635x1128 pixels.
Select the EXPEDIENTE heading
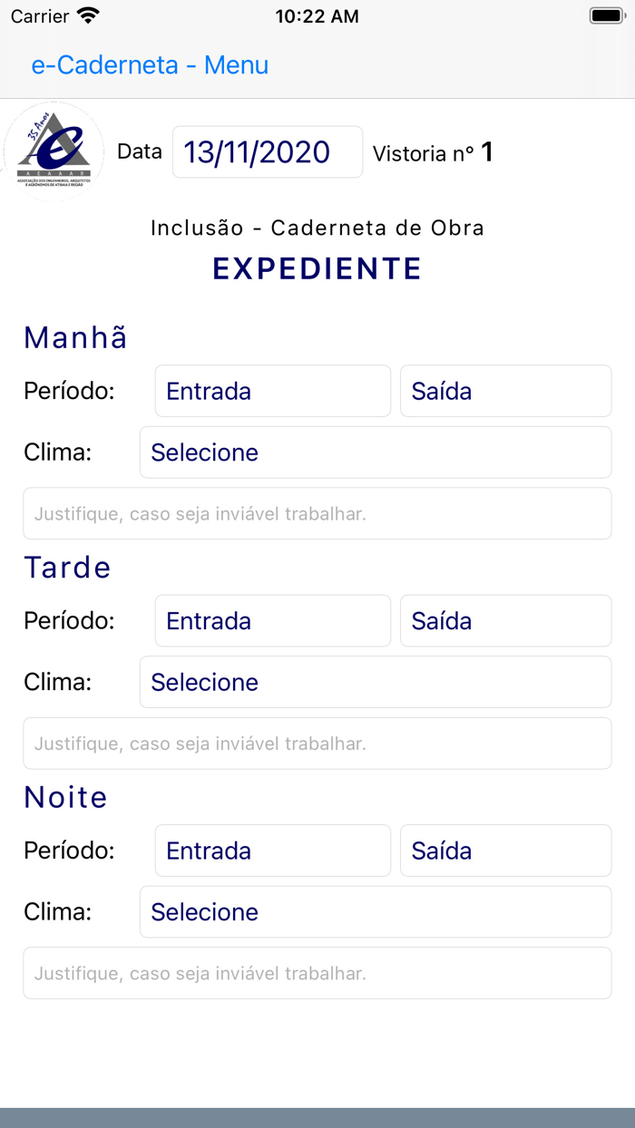(x=317, y=267)
